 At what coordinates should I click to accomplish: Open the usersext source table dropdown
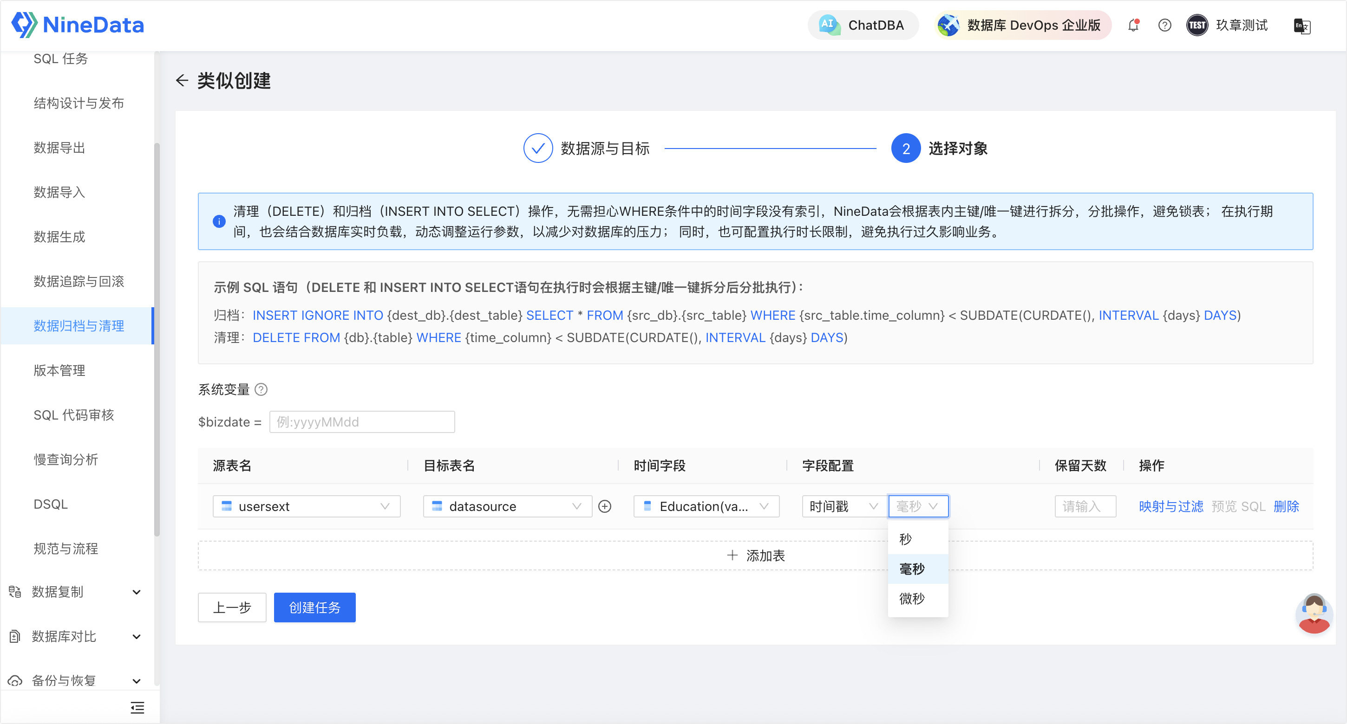click(x=307, y=507)
